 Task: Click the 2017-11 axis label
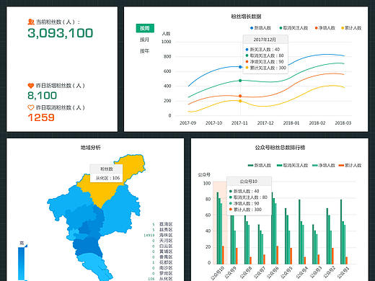click(239, 123)
